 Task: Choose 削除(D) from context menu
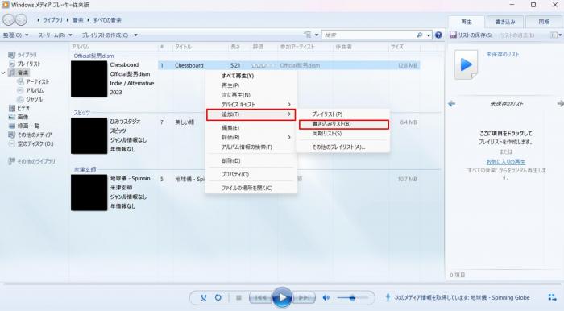pos(251,160)
